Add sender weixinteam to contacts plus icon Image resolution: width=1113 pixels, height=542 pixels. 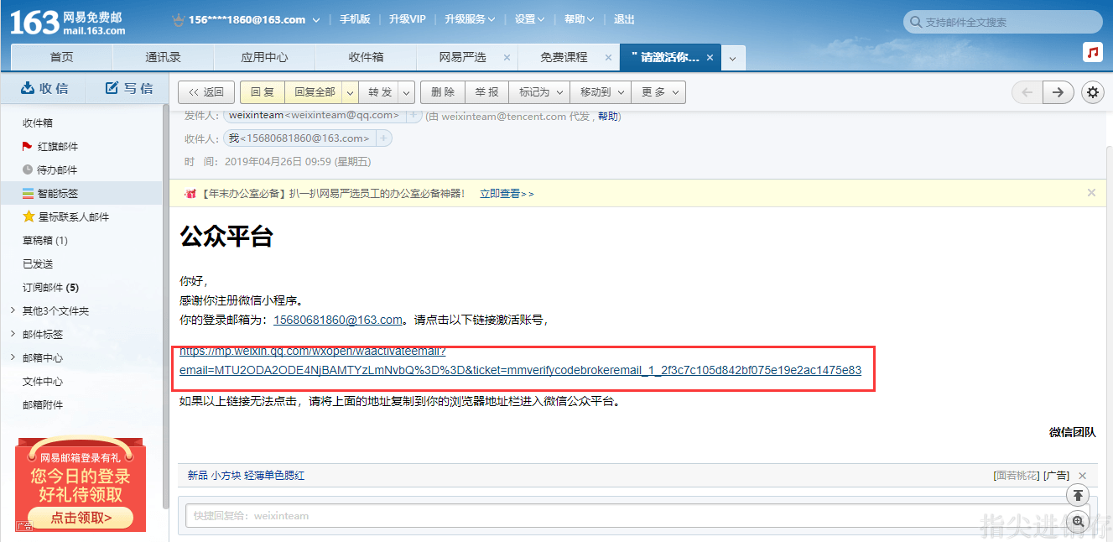414,115
